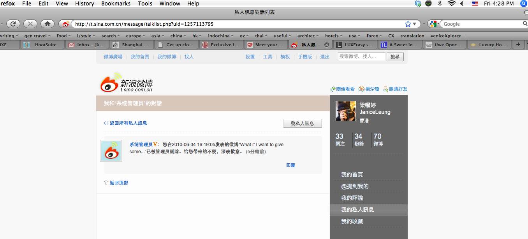The width and height of the screenshot is (528, 239).
Task: Click into the 搜索微博 search field
Action: (362, 57)
